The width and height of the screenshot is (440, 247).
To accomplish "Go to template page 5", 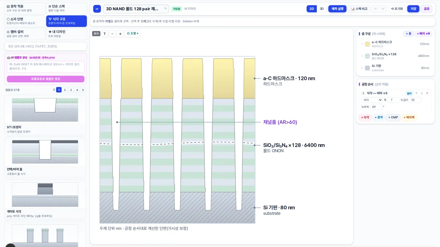I will click(x=83, y=90).
